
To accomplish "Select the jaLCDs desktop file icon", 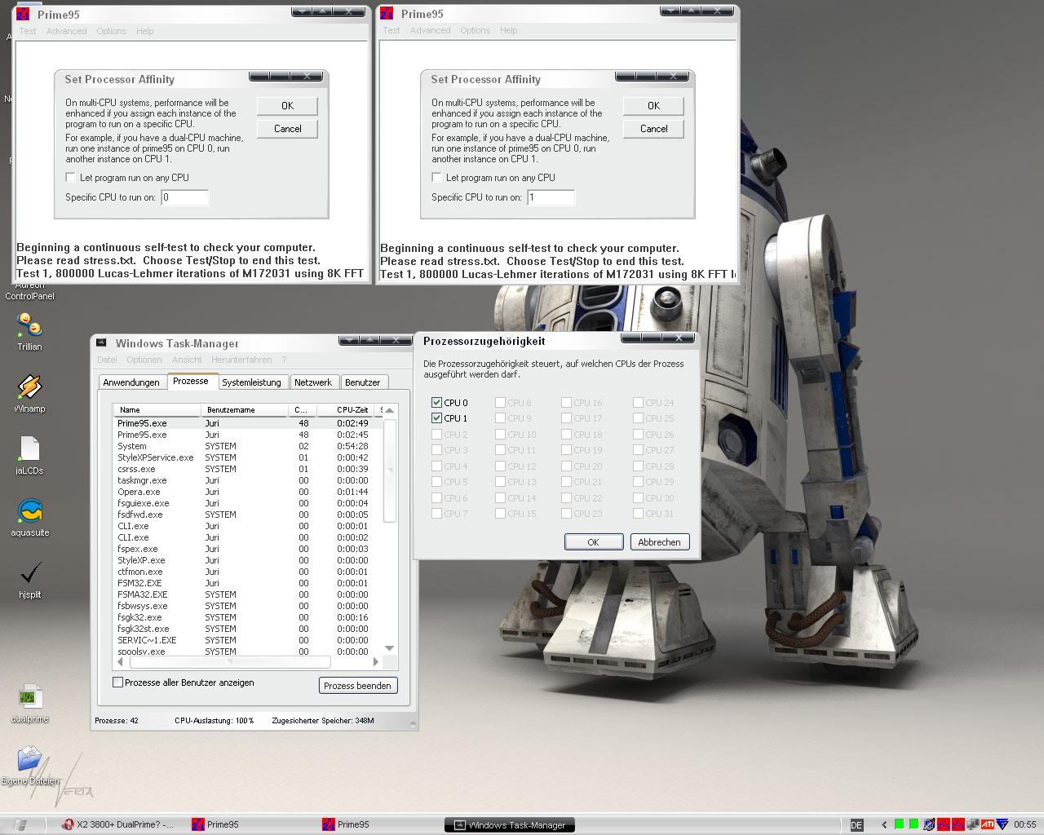I will coord(29,455).
